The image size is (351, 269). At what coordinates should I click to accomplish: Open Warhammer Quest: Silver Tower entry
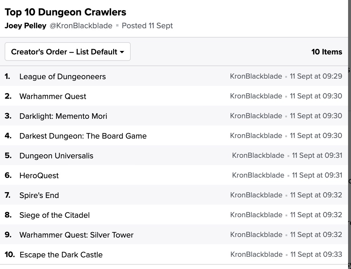point(76,235)
